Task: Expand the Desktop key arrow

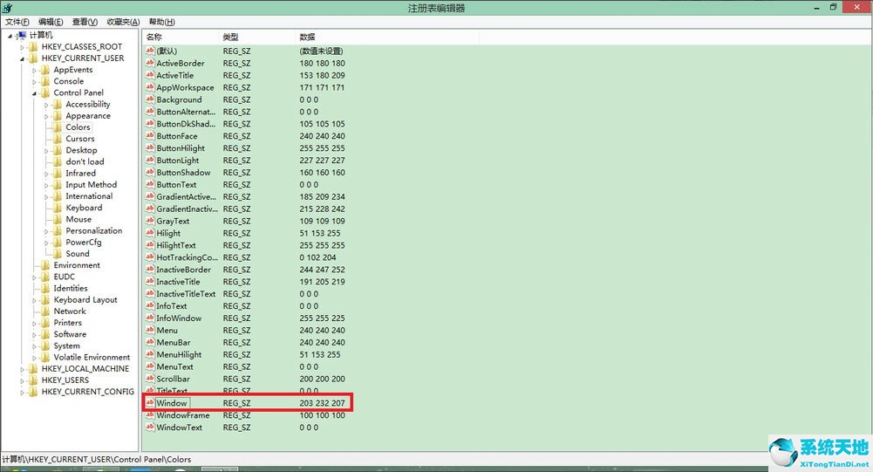Action: [47, 150]
